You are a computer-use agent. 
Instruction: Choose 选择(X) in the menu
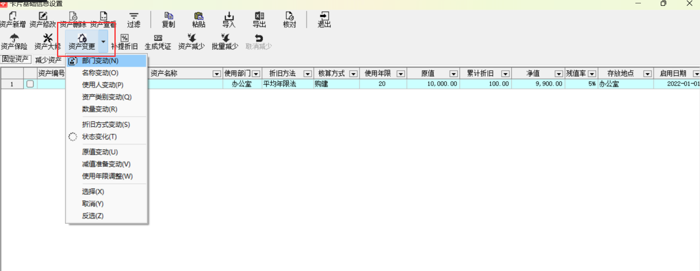(106, 191)
